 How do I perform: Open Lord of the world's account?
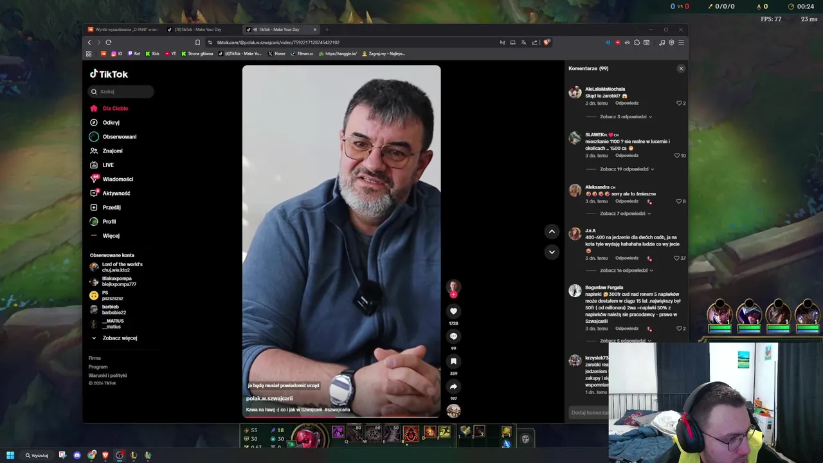point(116,267)
